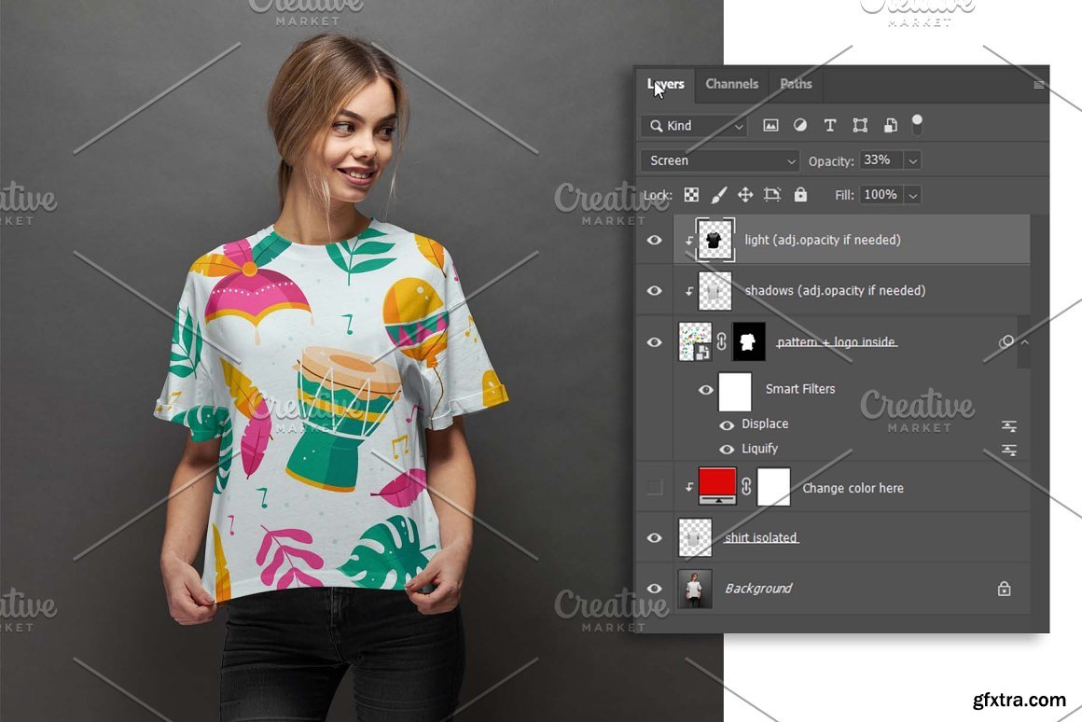Click Lock position move icon
The width and height of the screenshot is (1082, 722).
point(745,195)
